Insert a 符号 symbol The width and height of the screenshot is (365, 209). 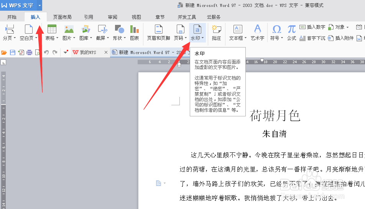coord(276,29)
